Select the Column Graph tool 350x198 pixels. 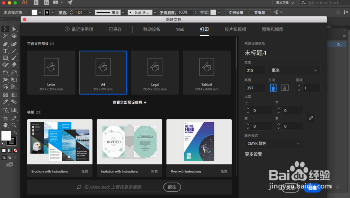14,110
